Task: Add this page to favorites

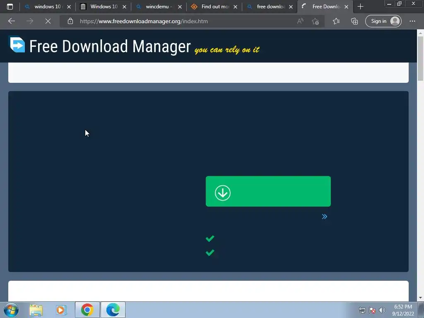Action: pos(315,22)
